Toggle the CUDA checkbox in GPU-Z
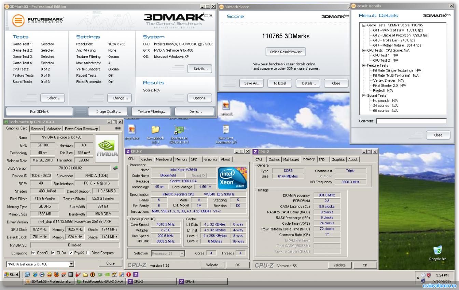 (x=53, y=253)
